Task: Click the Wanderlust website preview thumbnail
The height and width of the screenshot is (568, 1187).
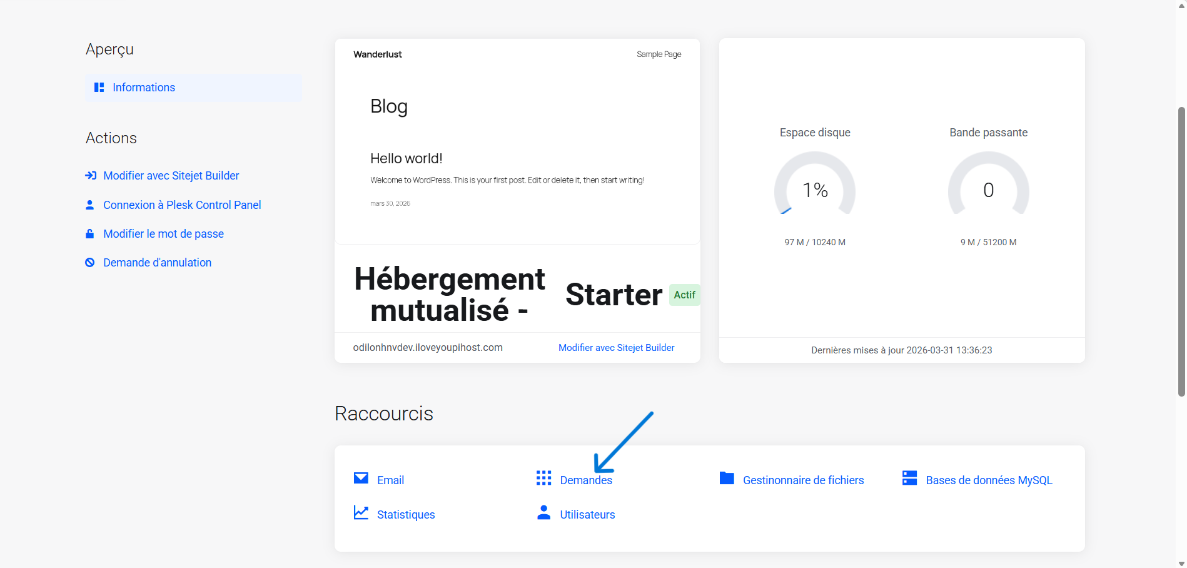Action: [x=517, y=141]
